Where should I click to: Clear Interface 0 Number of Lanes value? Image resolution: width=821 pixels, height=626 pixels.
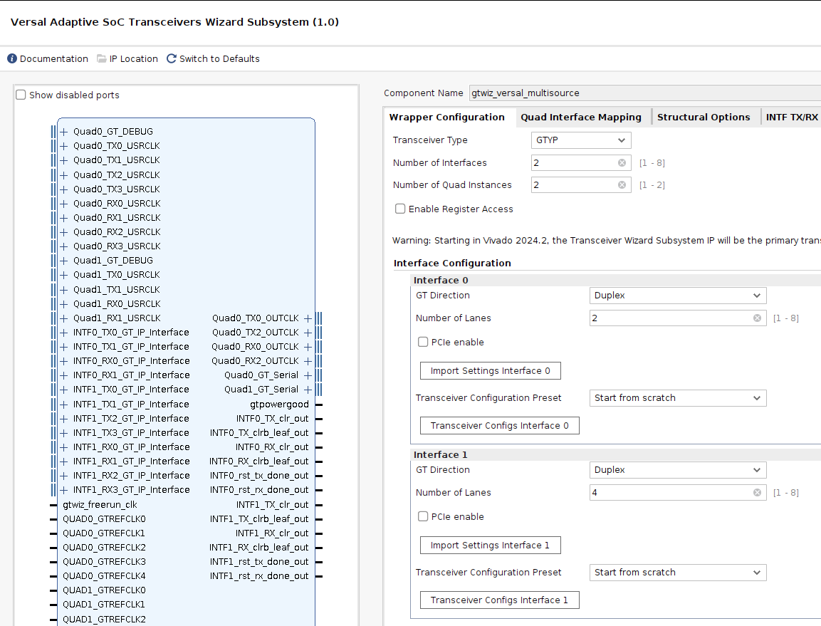(x=757, y=318)
